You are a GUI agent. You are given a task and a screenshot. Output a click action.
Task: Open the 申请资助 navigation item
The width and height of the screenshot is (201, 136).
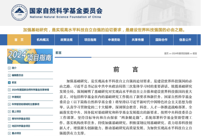114,40
